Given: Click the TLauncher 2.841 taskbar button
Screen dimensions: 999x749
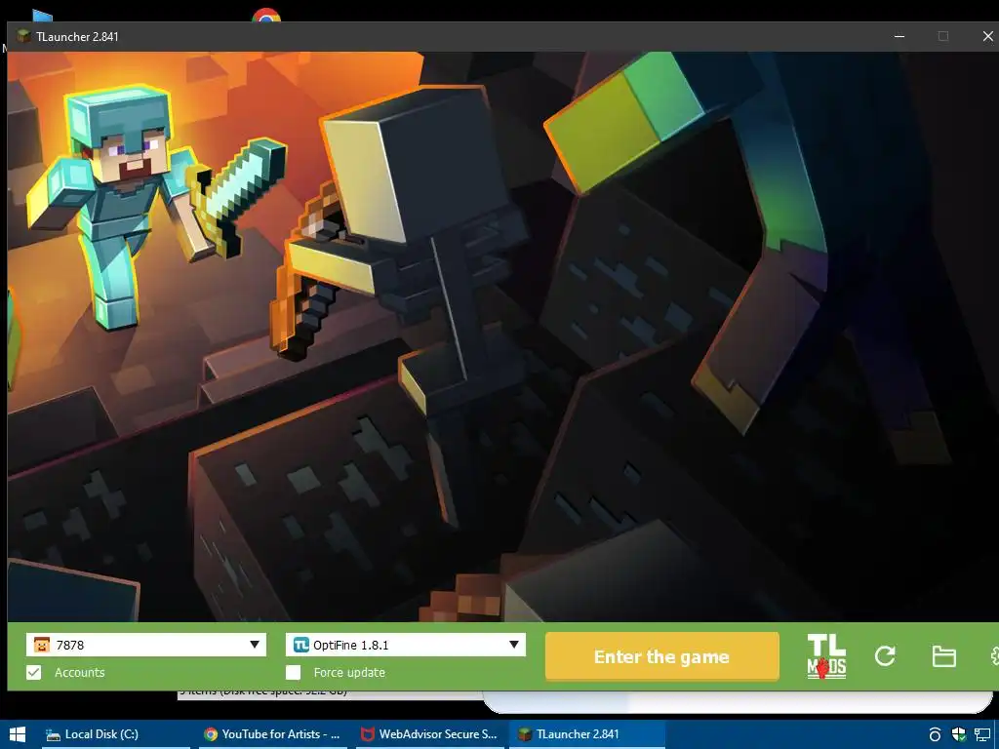Looking at the screenshot, I should tap(586, 734).
